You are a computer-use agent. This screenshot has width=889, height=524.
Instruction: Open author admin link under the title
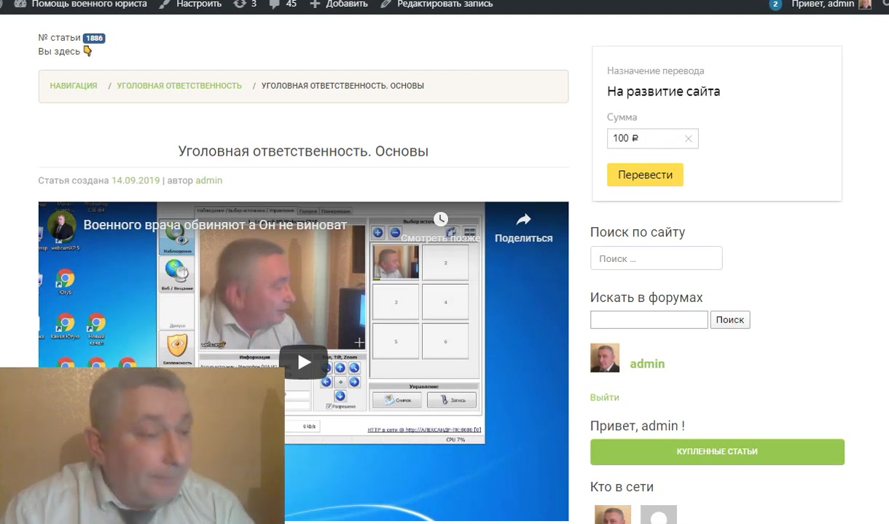(209, 180)
